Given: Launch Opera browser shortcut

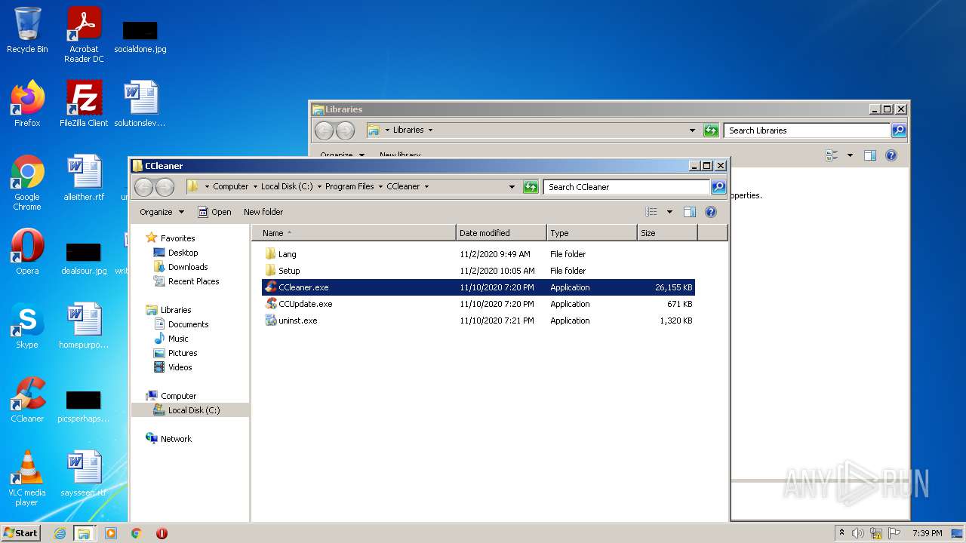Looking at the screenshot, I should point(27,251).
